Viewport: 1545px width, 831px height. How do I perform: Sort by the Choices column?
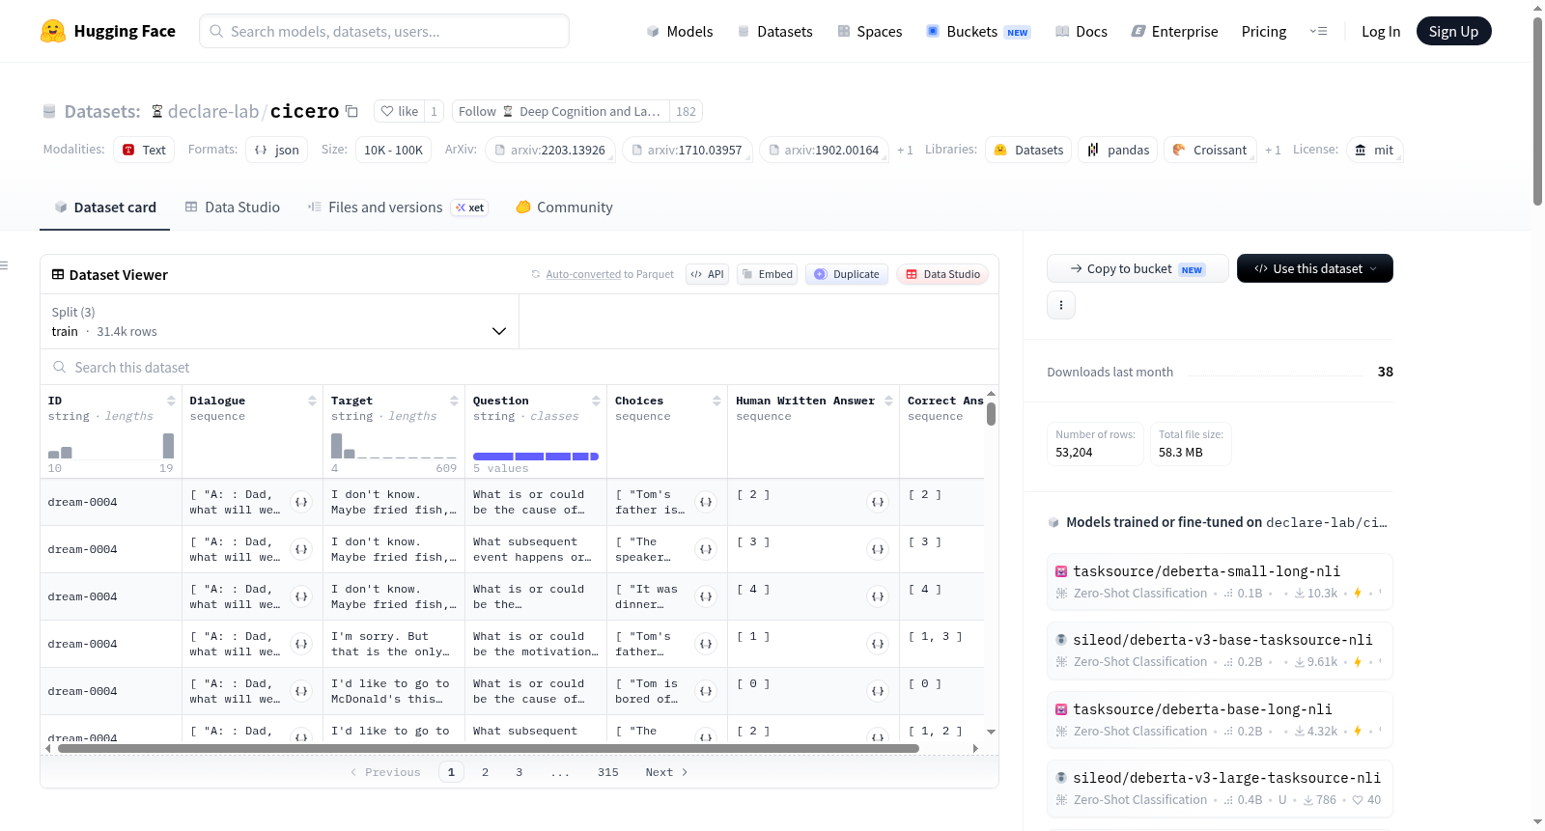716,401
